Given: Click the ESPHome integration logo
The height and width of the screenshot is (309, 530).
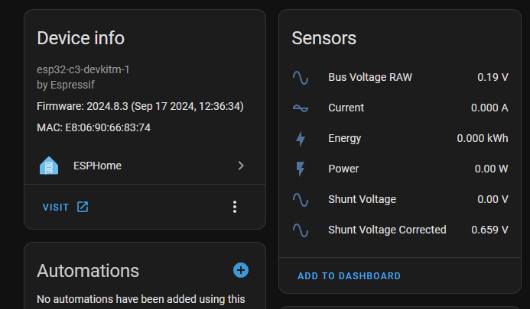Looking at the screenshot, I should coord(49,166).
